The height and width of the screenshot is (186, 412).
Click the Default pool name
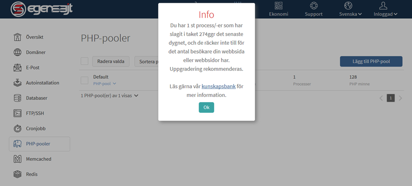coord(101,77)
